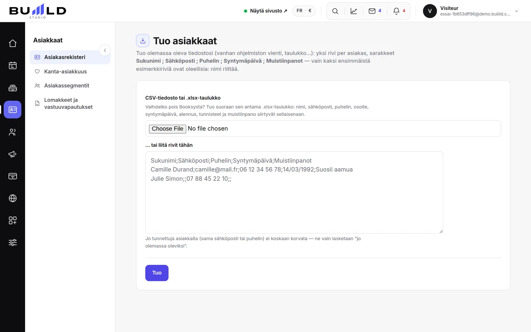
Task: Open the globe website icon in the sidebar
Action: [13, 198]
